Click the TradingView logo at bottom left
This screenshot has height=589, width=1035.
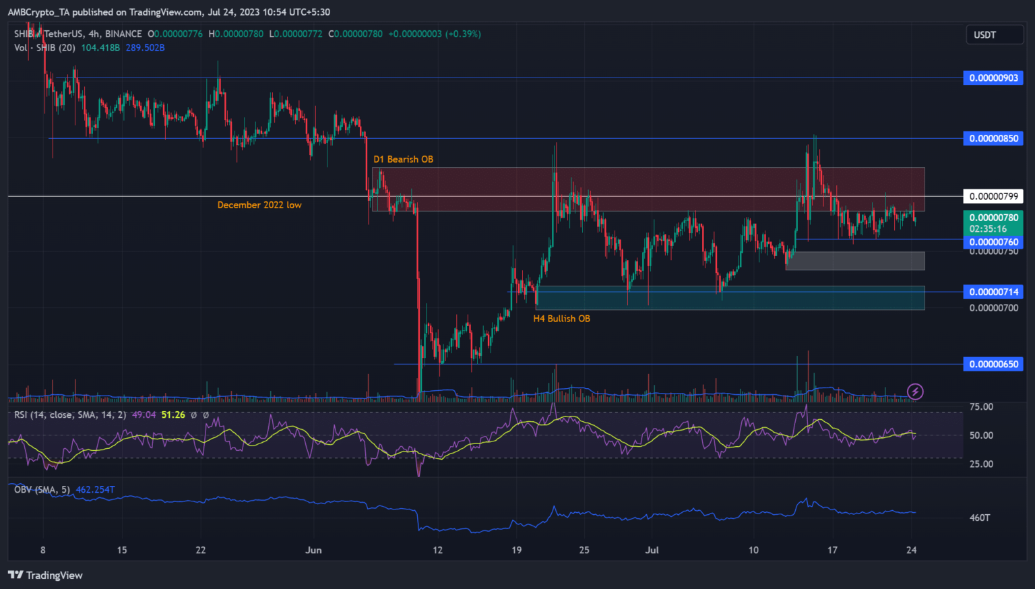[45, 575]
